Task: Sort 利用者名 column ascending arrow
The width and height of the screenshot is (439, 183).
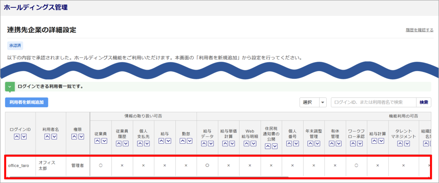Action: click(47, 137)
